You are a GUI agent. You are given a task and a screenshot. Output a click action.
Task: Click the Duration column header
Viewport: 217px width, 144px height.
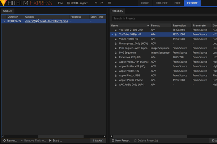tap(15, 17)
